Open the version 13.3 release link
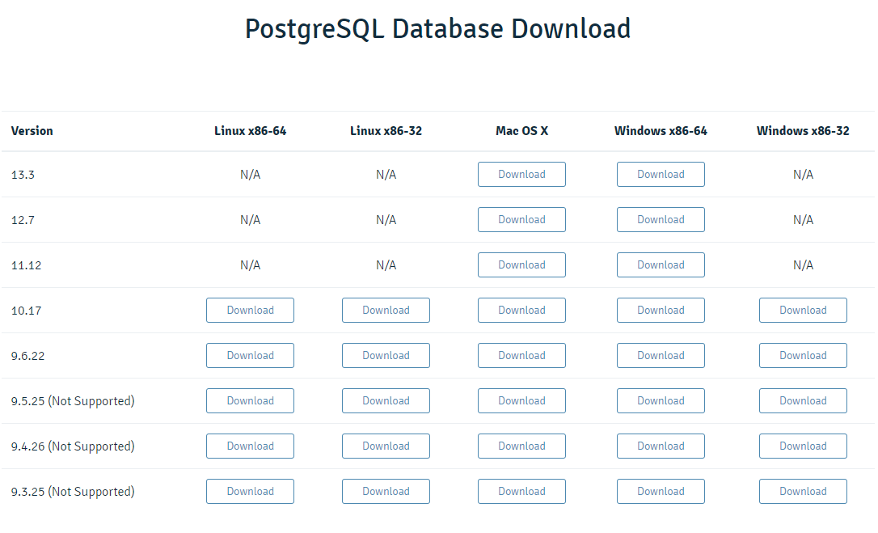Image resolution: width=878 pixels, height=533 pixels. (x=23, y=174)
